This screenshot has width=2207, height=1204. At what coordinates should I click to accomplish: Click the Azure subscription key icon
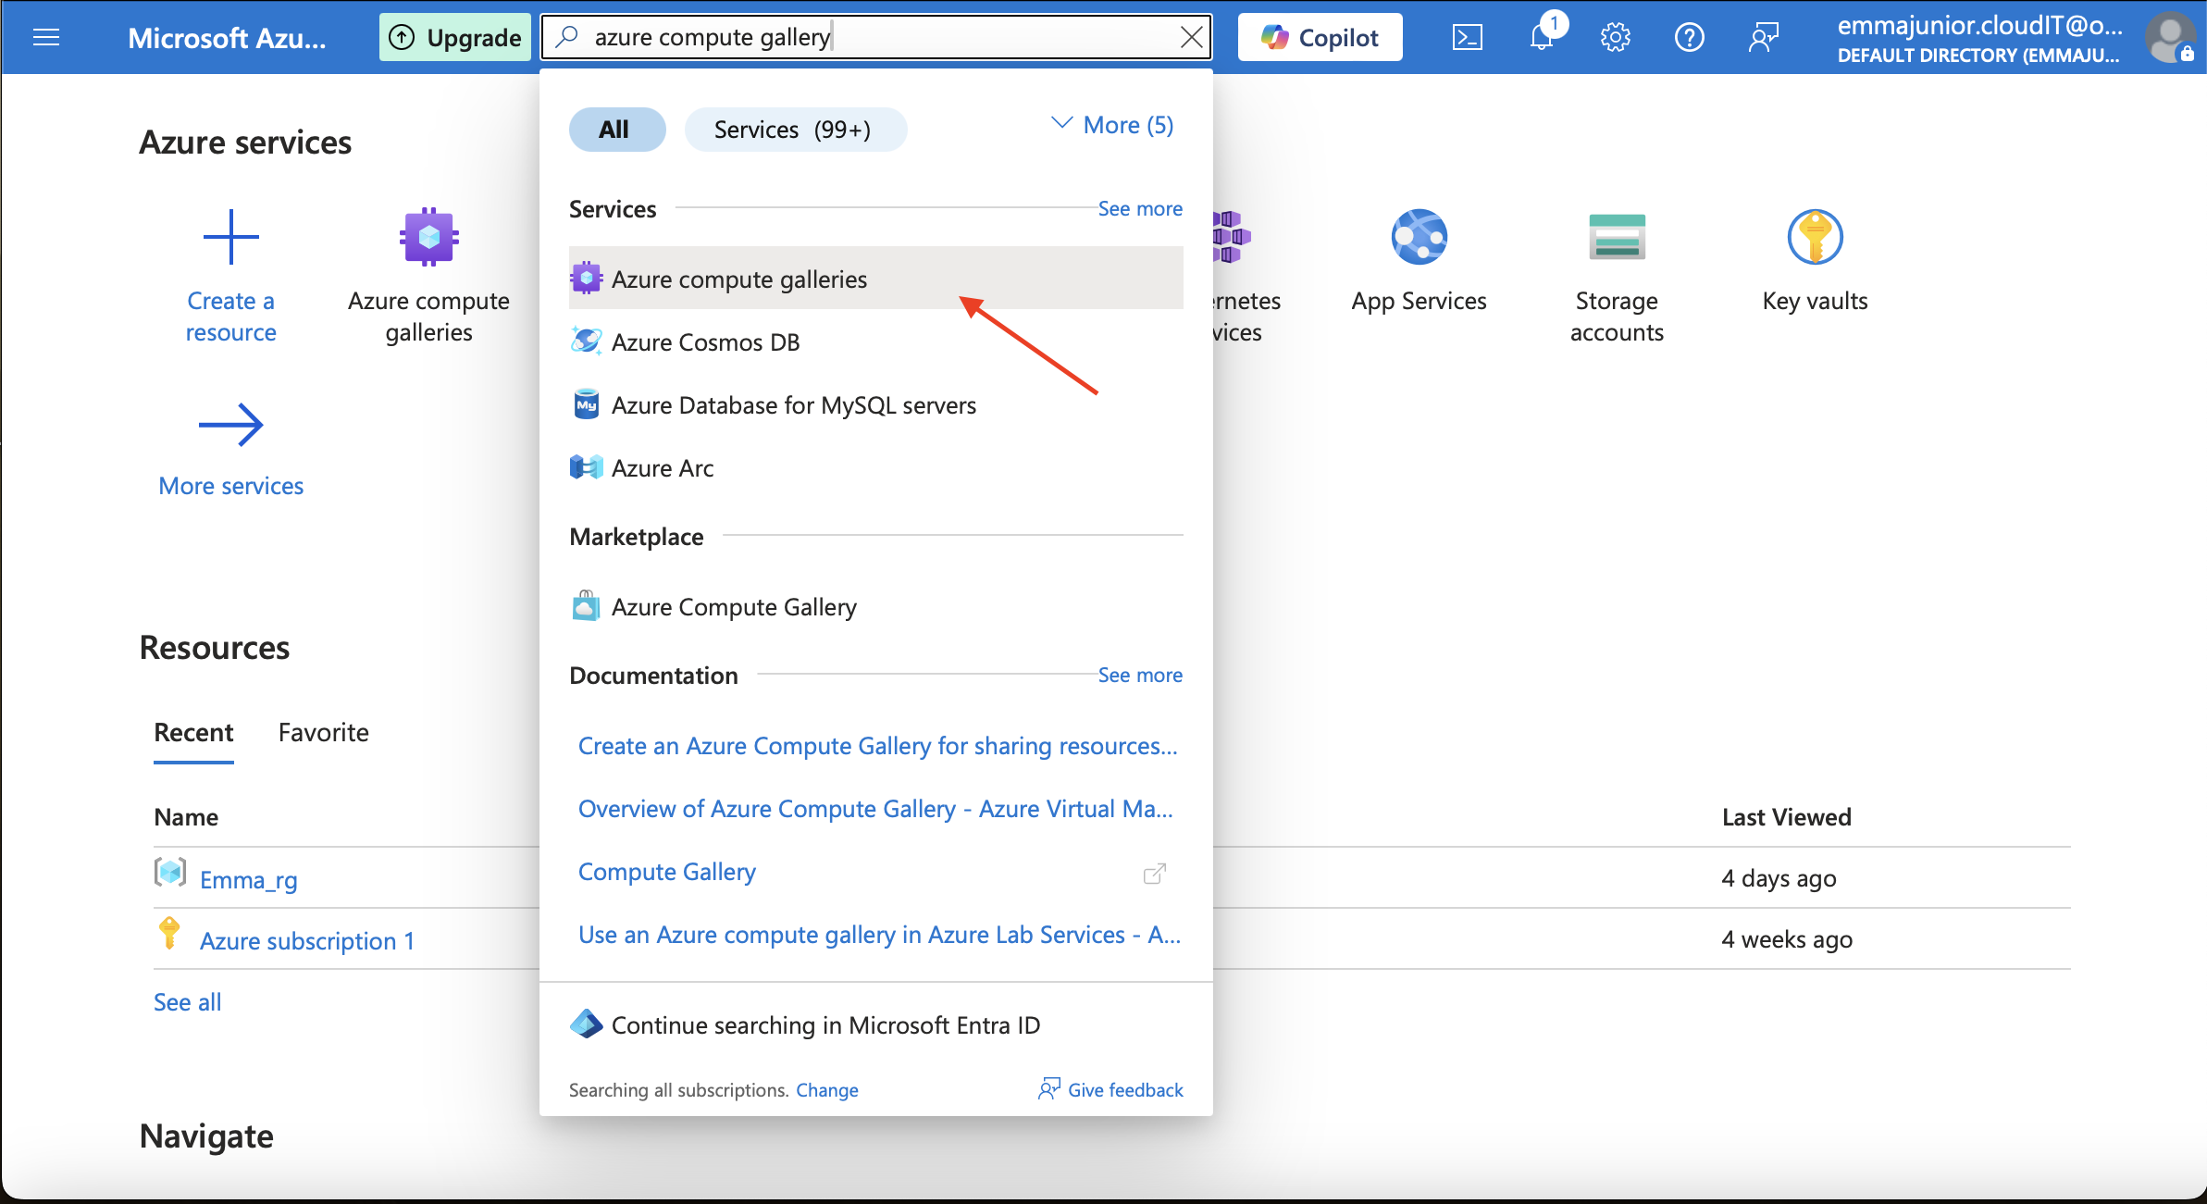(168, 933)
